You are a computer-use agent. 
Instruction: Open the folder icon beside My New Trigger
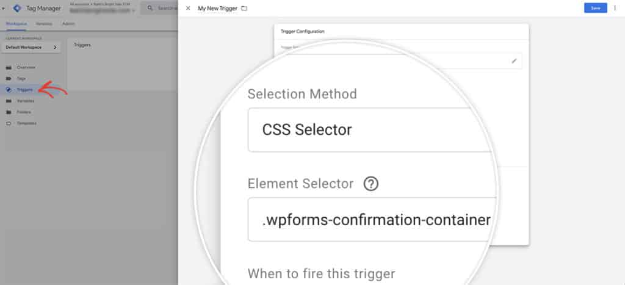(x=244, y=9)
